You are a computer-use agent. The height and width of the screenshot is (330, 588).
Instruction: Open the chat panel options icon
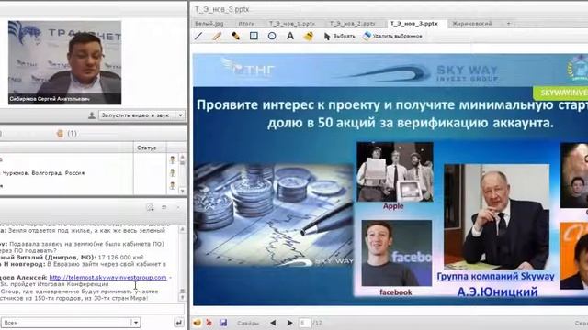point(150,208)
